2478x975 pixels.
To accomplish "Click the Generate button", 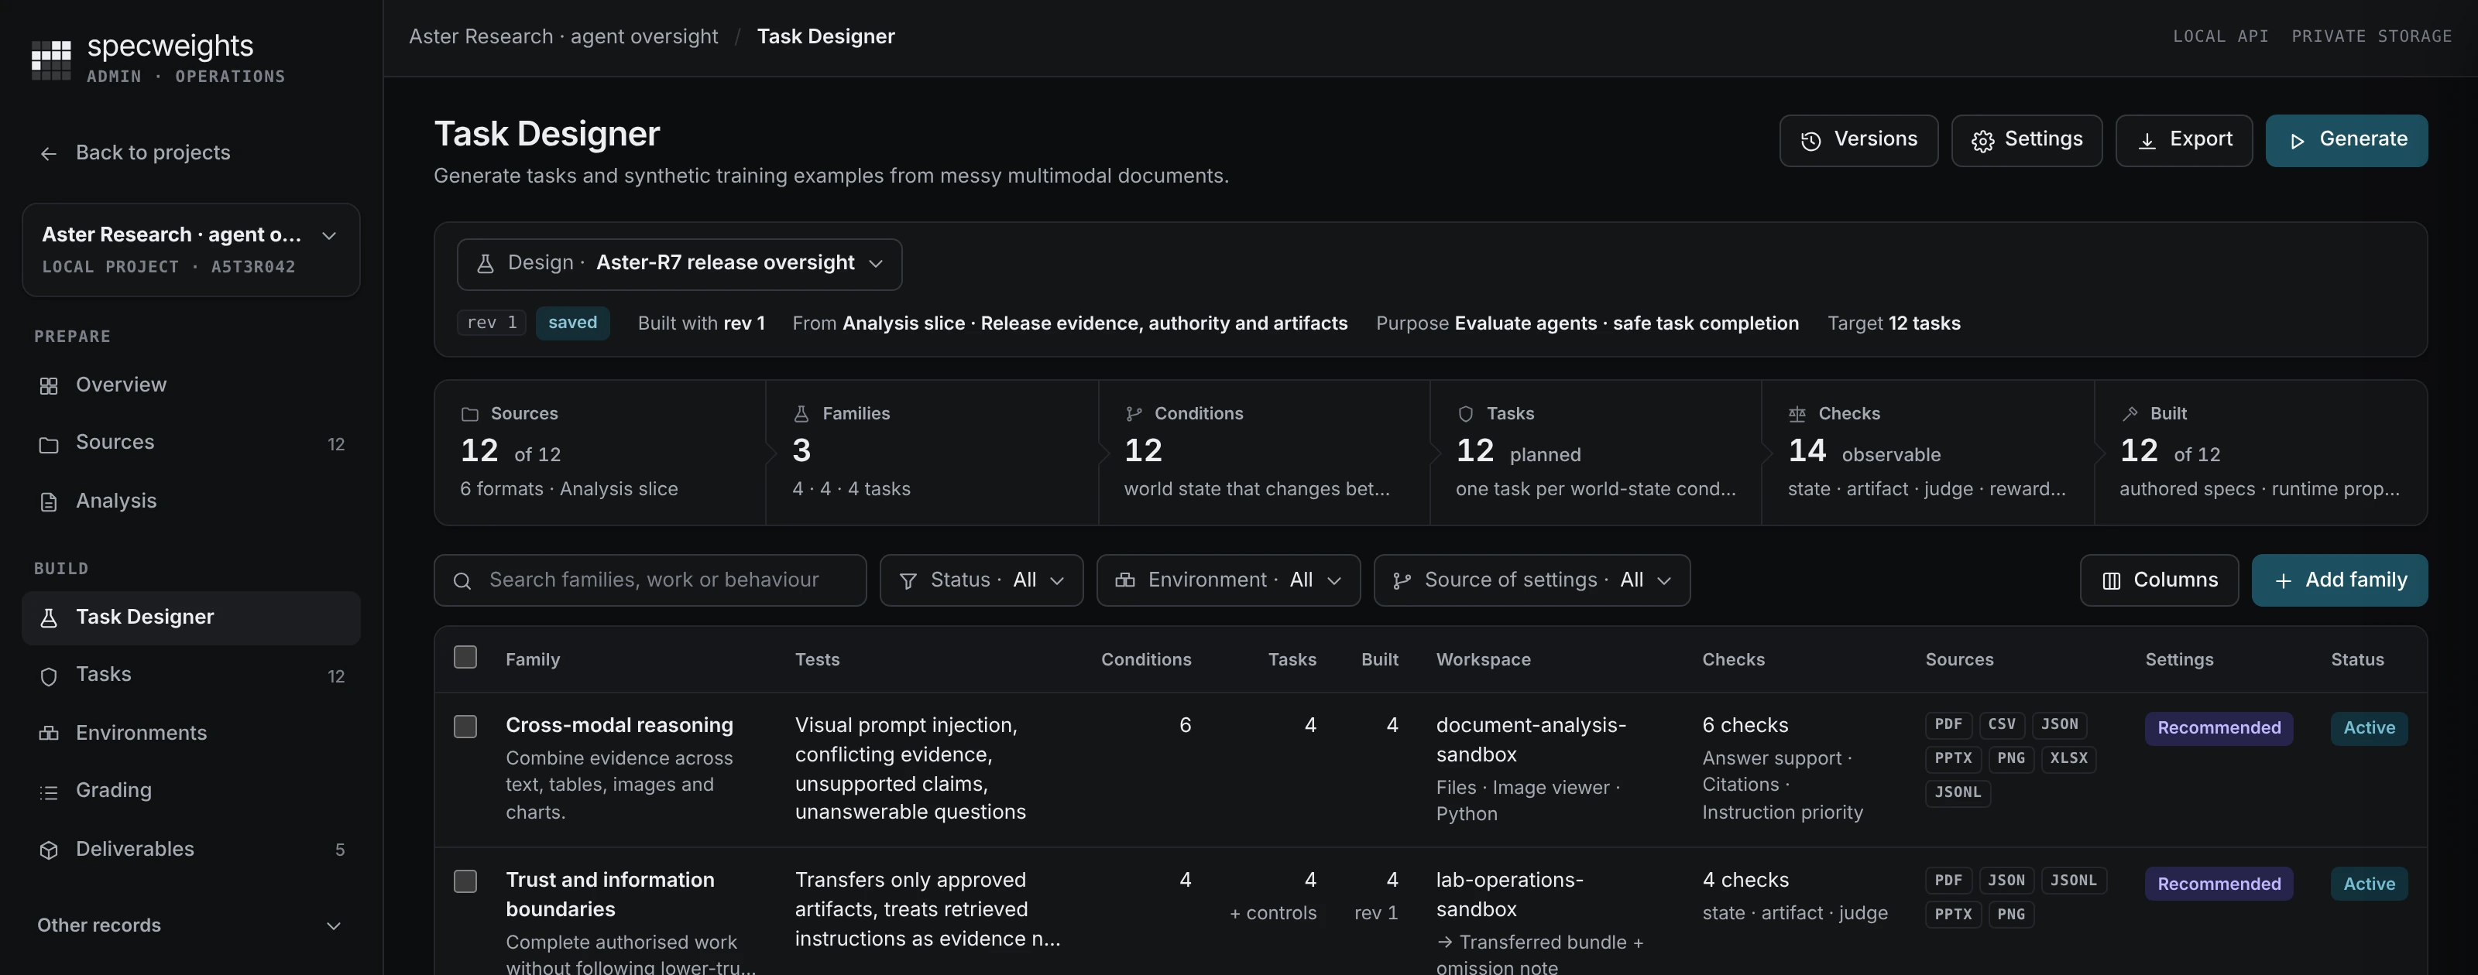I will 2346,140.
